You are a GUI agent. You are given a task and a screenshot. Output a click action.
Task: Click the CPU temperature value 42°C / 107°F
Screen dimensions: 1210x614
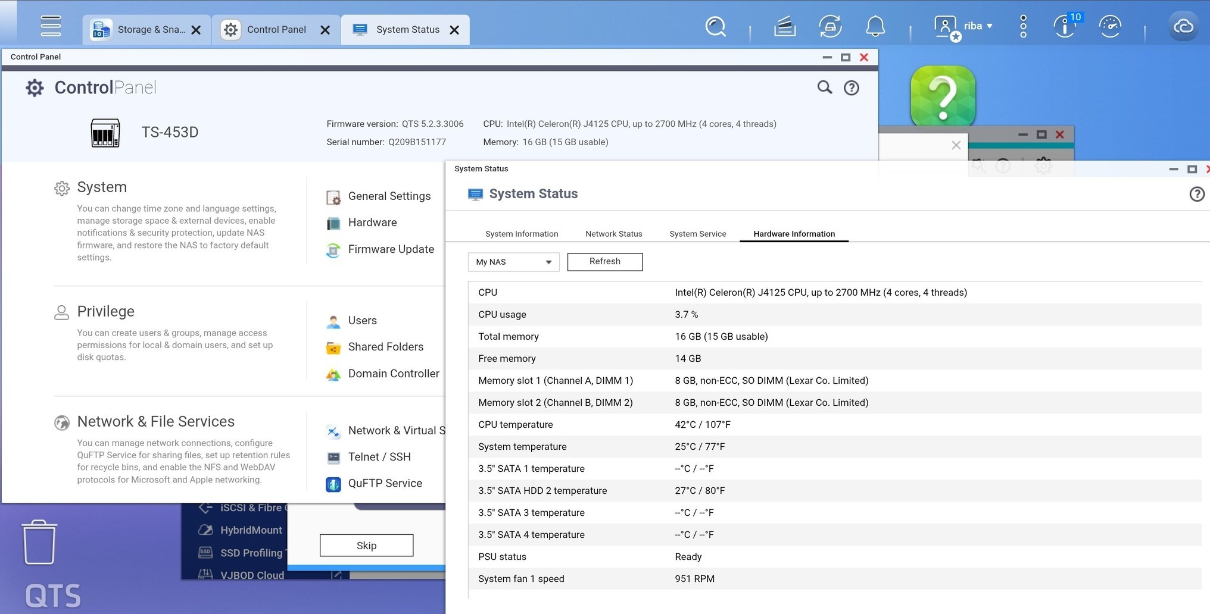[703, 425]
